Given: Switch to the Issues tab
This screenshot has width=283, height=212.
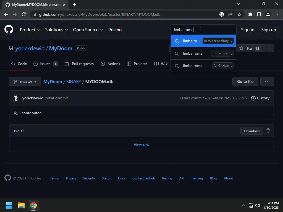Looking at the screenshot, I should click(x=46, y=64).
